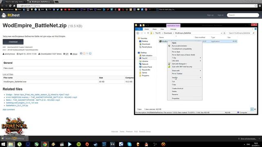Open File Explorer from the taskbar

pos(11,144)
